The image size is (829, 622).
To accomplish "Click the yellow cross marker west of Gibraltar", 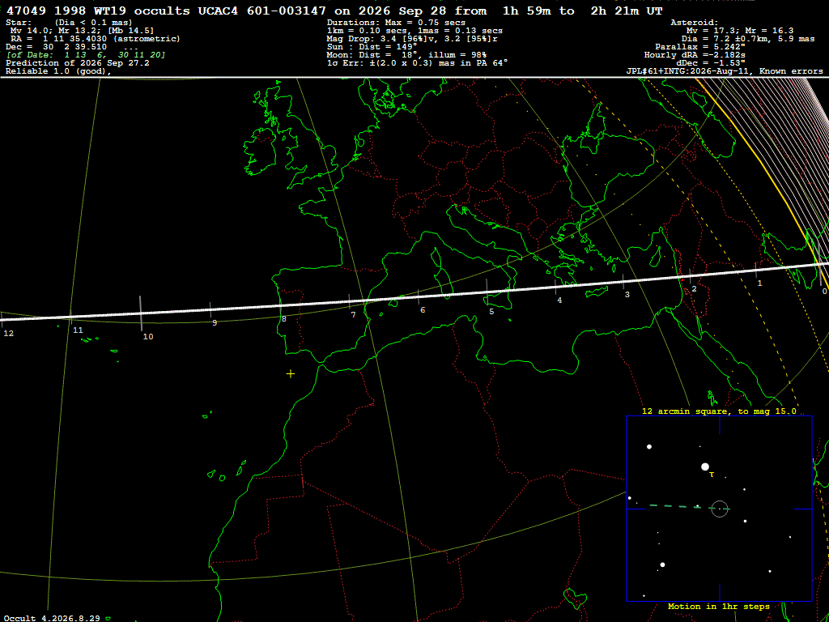I will point(291,374).
